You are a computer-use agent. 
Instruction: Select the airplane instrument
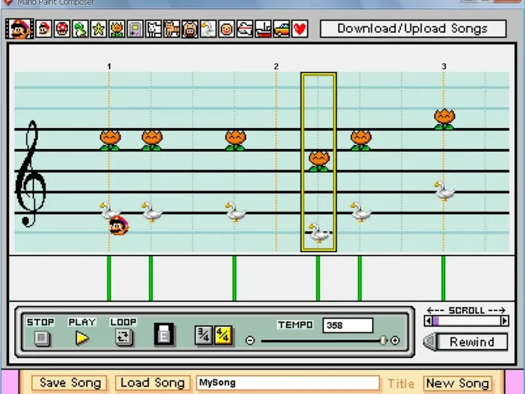244,29
